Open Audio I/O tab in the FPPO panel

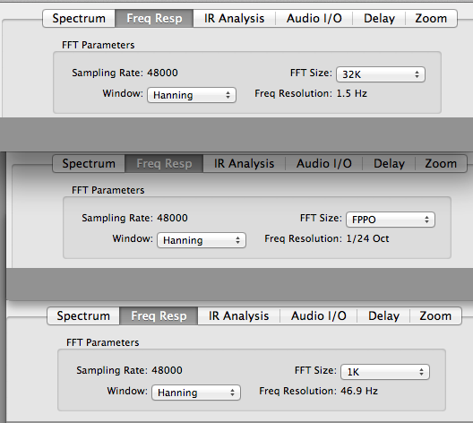point(324,163)
